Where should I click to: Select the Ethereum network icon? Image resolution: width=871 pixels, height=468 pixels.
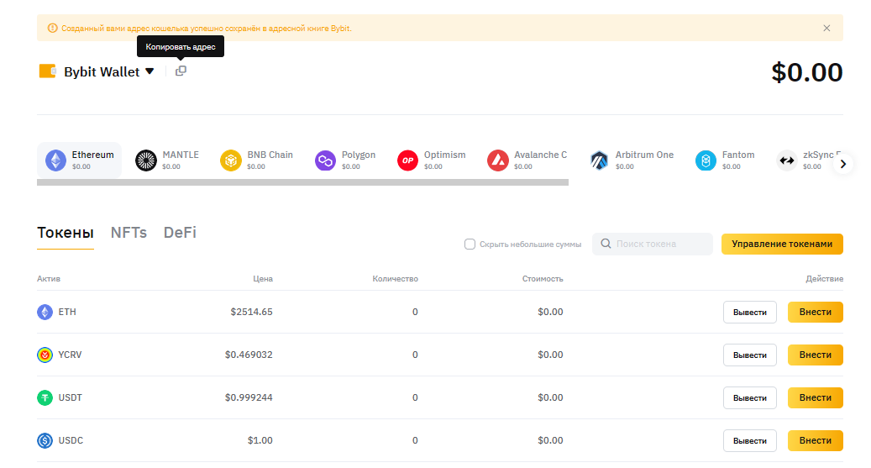pos(55,160)
